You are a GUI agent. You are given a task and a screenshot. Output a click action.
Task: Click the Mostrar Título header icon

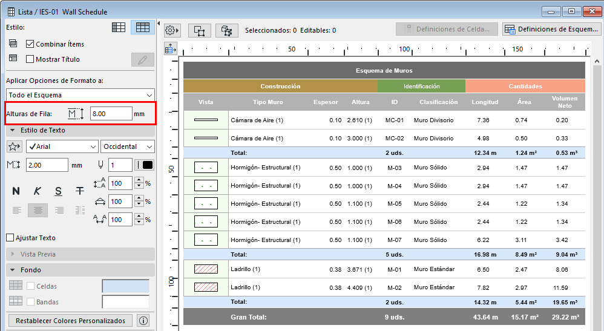13,58
